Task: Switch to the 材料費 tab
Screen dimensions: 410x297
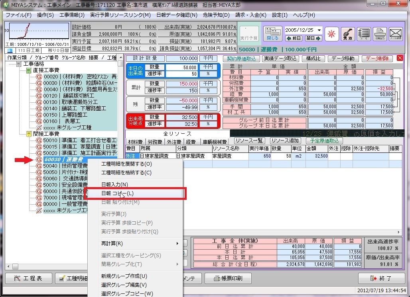Action: click(135, 142)
